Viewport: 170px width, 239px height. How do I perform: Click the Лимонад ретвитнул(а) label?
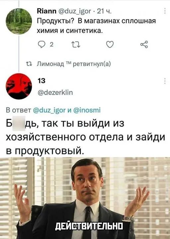click(74, 64)
